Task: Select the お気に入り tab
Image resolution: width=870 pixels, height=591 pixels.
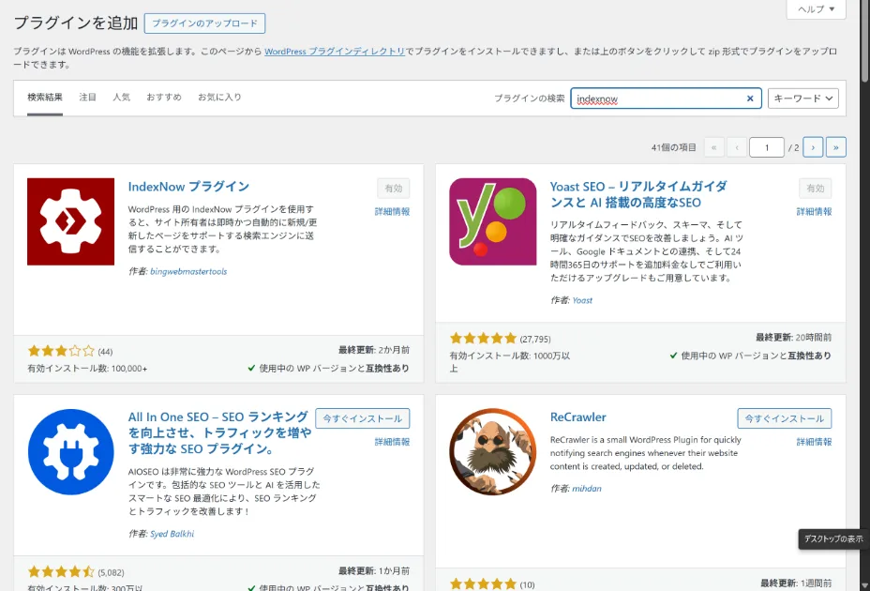Action: 217,96
